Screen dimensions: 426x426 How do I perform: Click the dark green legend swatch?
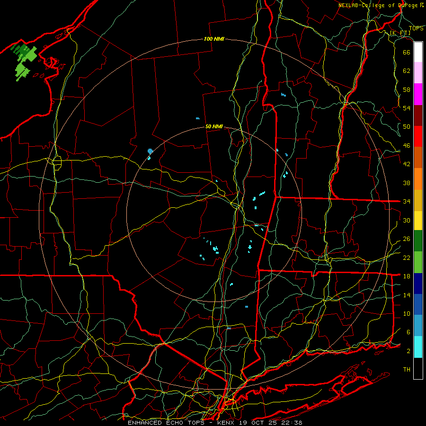(418, 241)
